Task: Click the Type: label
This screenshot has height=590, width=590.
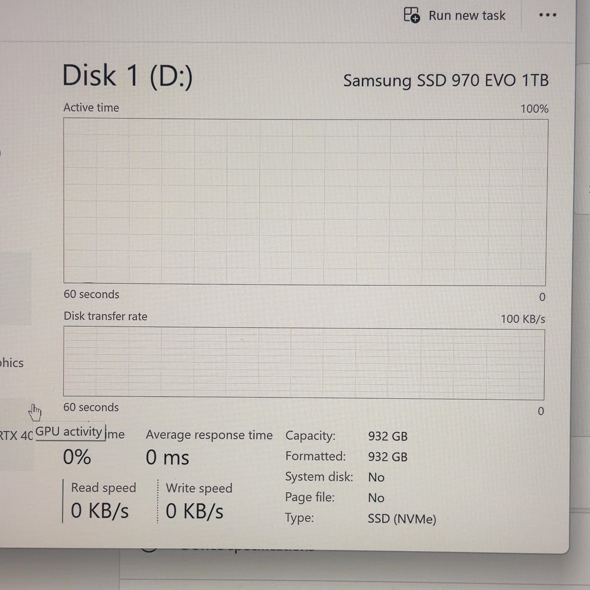Action: (x=299, y=519)
